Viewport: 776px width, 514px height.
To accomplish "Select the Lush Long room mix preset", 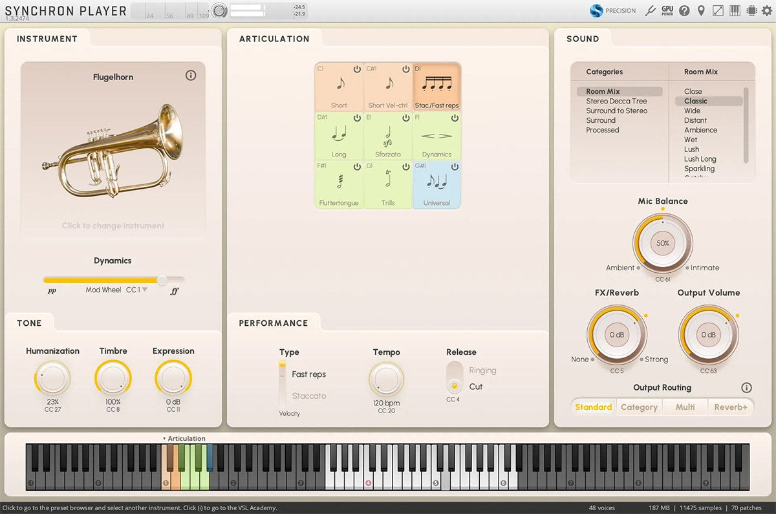I will 700,159.
